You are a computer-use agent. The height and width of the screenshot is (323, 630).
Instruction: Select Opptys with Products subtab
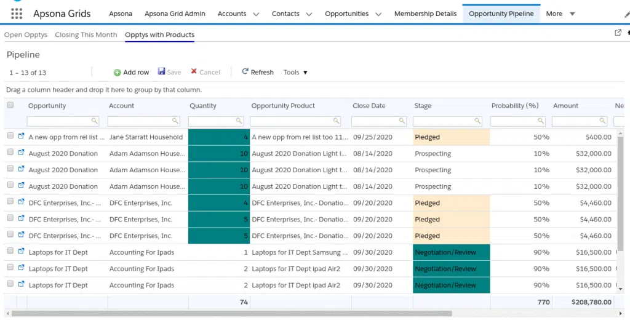159,35
